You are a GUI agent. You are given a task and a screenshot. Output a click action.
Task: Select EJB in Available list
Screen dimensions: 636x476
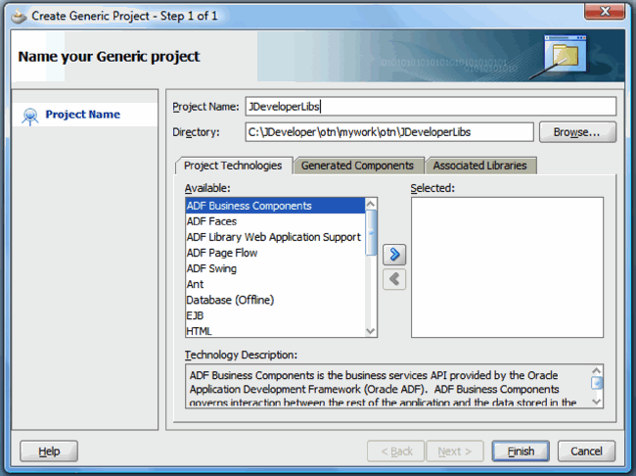point(275,315)
